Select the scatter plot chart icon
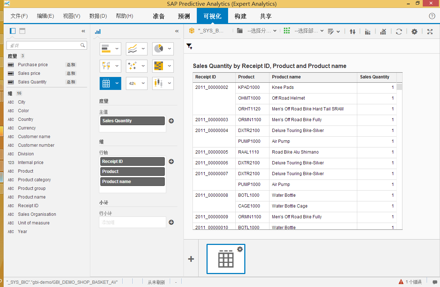Screen dimensions: 440x287 (132, 66)
